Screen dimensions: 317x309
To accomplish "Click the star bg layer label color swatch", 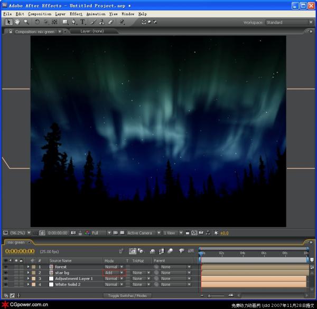I will (x=34, y=273).
